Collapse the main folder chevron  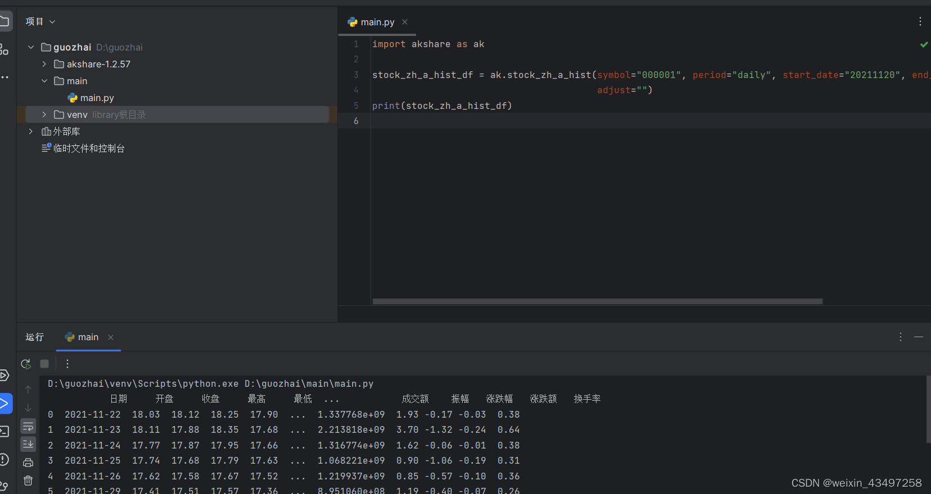(x=44, y=81)
